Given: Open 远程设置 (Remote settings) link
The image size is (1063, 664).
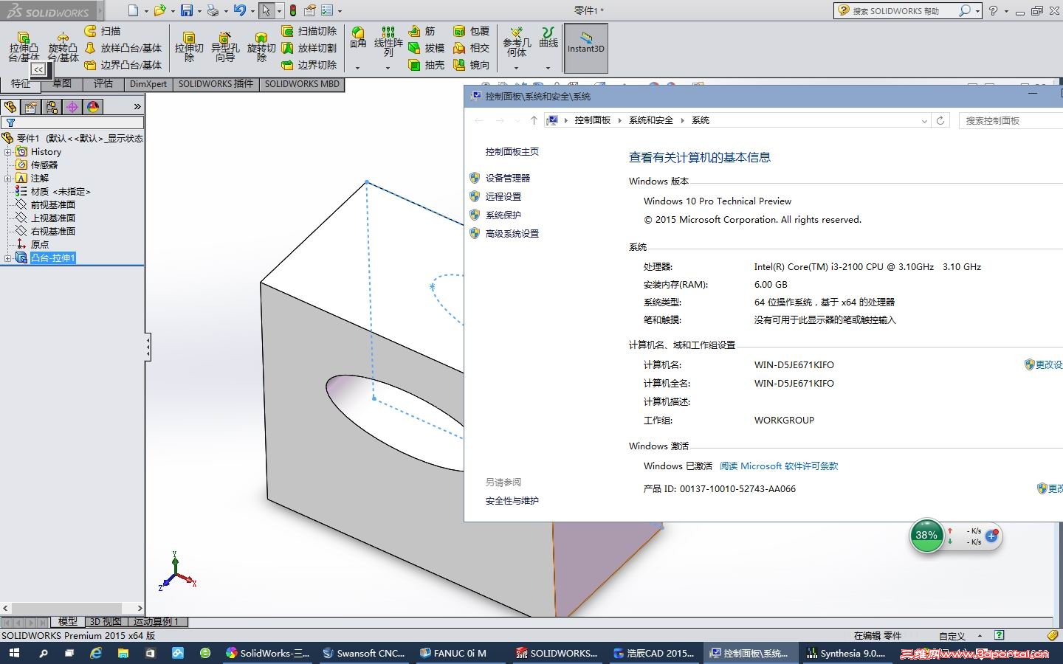Looking at the screenshot, I should click(503, 196).
